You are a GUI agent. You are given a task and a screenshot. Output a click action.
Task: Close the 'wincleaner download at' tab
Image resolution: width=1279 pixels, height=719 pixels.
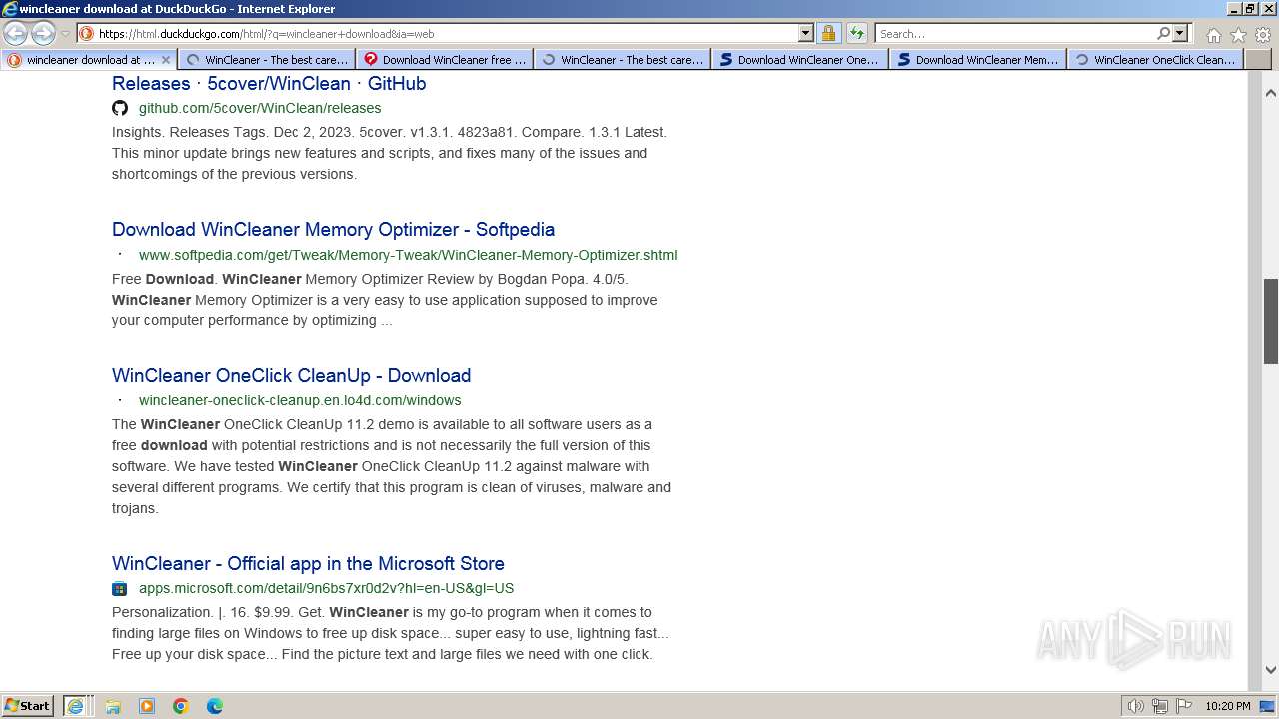166,60
